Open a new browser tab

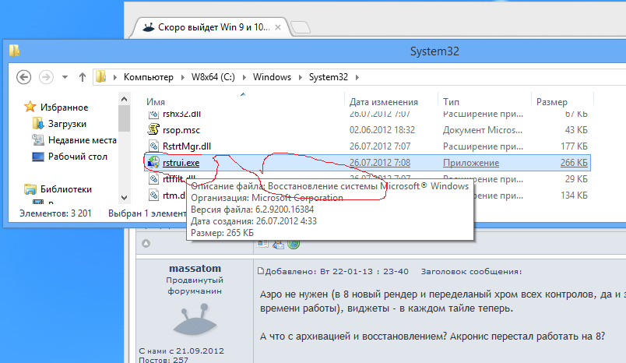click(x=301, y=27)
